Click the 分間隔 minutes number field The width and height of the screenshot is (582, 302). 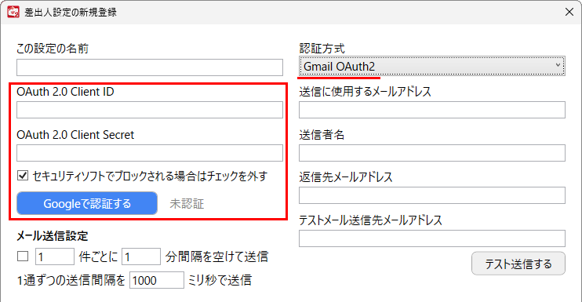(141, 257)
